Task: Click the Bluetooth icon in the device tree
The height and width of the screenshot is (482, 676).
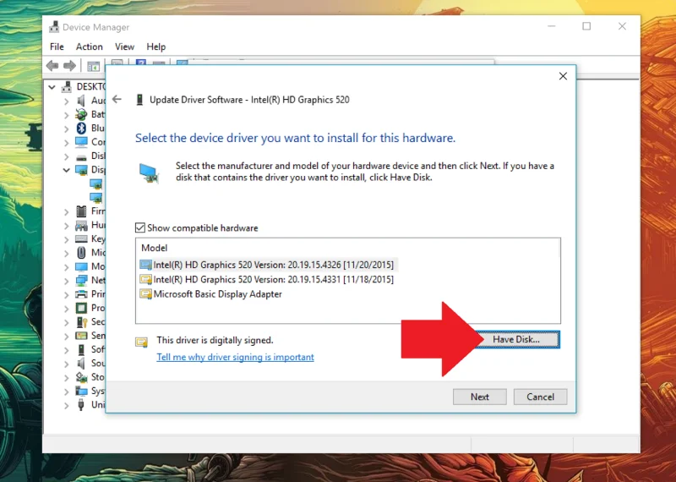Action: (x=81, y=129)
